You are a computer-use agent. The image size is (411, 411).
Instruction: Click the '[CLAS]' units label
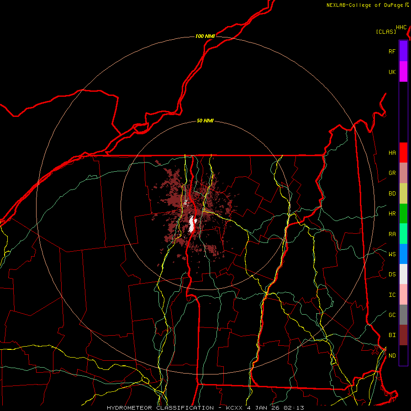pyautogui.click(x=386, y=32)
